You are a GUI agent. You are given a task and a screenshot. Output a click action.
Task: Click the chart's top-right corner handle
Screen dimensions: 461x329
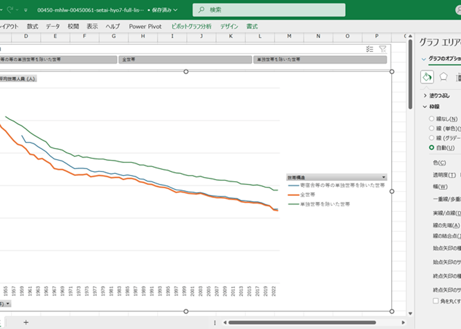tap(392, 72)
